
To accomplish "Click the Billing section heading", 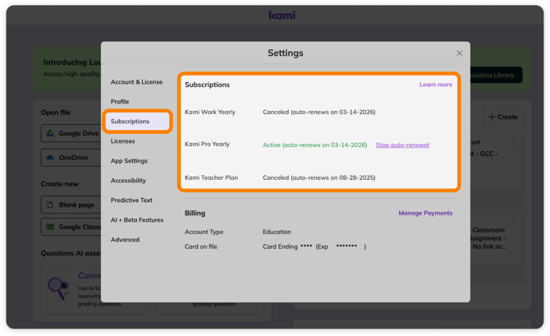I will click(195, 213).
